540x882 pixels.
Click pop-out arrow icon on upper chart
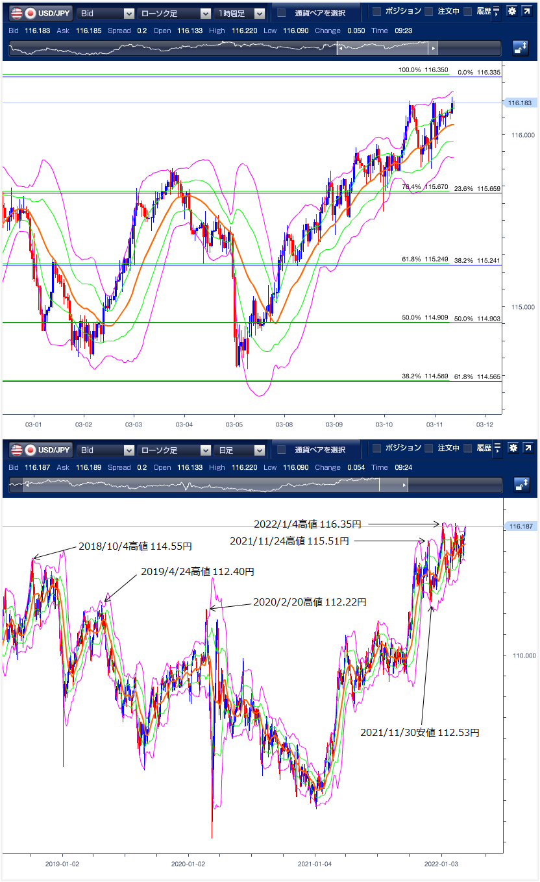coord(528,12)
